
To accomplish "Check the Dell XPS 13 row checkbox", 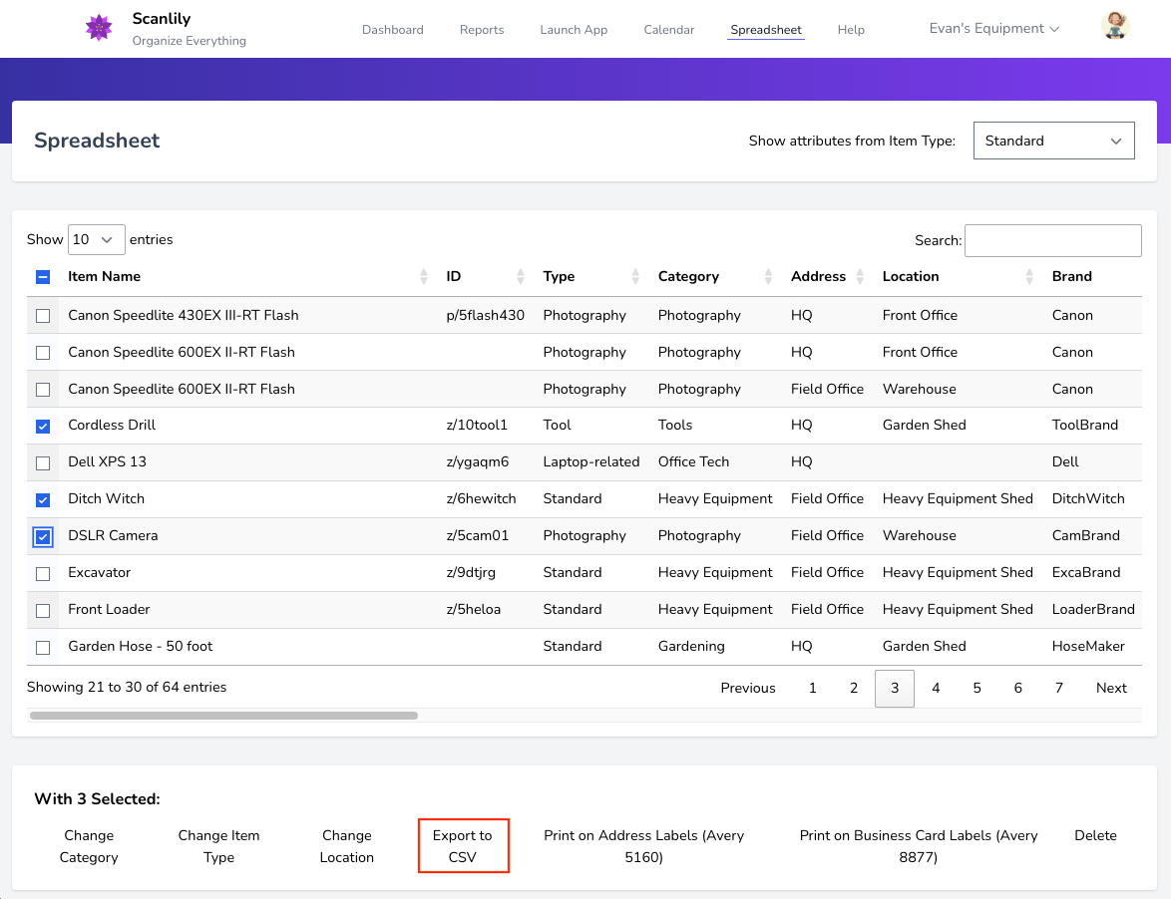I will [43, 462].
